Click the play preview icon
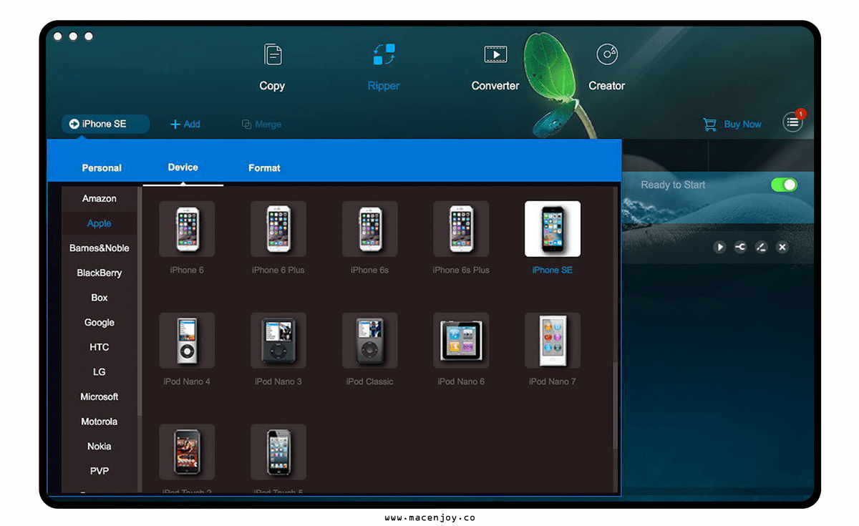Screen dimensions: 859x526 click(x=720, y=247)
